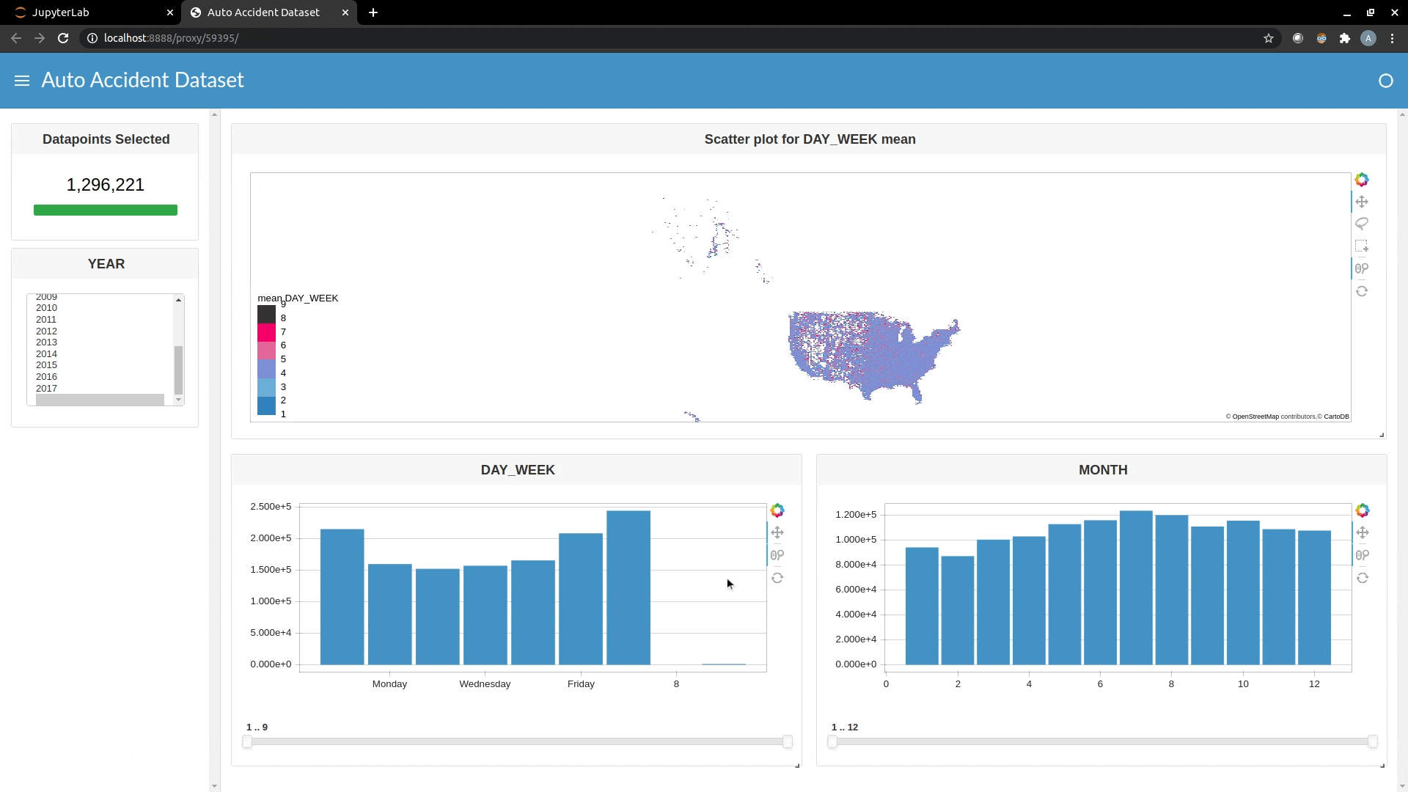The width and height of the screenshot is (1408, 792).
Task: Toggle Wheel Zoom tool on scatter map
Action: (x=1362, y=268)
